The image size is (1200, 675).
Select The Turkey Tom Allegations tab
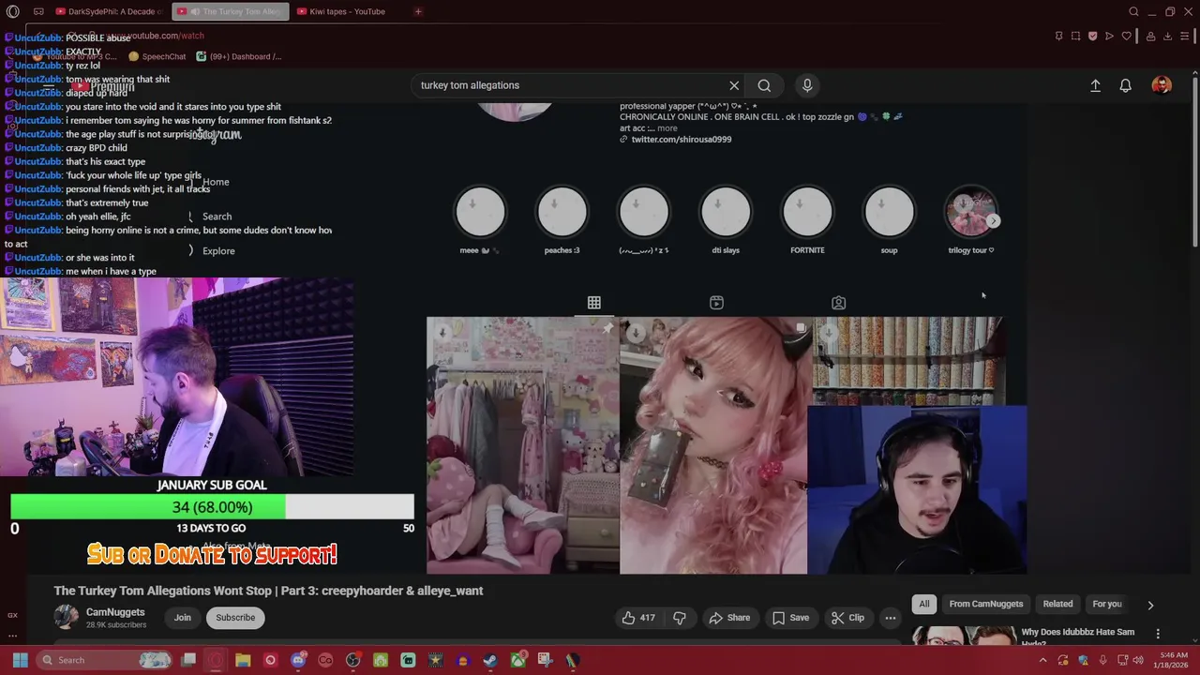click(230, 11)
